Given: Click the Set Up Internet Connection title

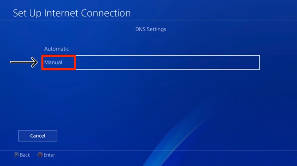Looking at the screenshot, I should [x=72, y=13].
